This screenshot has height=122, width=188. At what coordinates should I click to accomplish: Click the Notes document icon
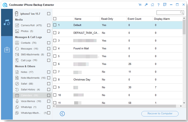pyautogui.click(x=17, y=72)
